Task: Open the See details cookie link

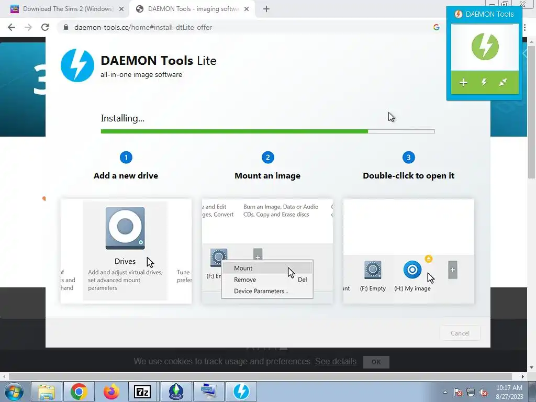Action: (x=336, y=361)
